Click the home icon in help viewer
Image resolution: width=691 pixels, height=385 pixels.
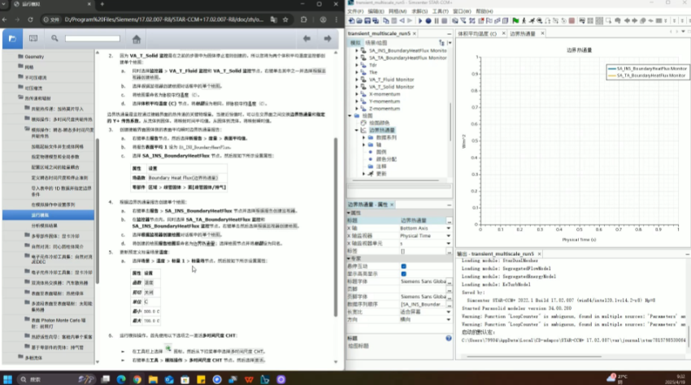tap(136, 38)
